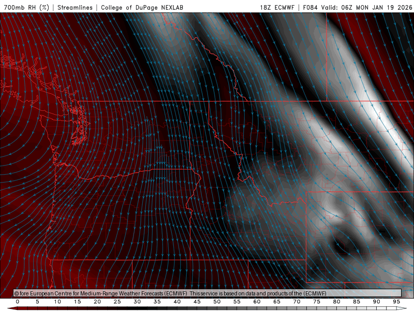Click the "College of DuPage NEXLAB" text
Screen dimensions: 414x311
pyautogui.click(x=142, y=7)
